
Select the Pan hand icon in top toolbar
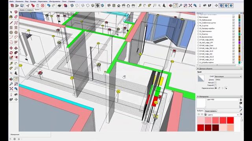point(176,5)
